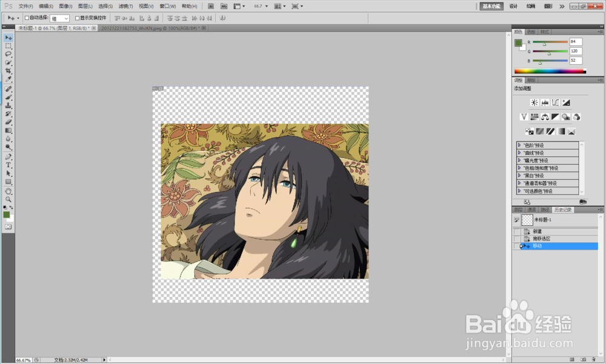Image resolution: width=606 pixels, height=364 pixels.
Task: Click the R value field showing 84
Action: click(576, 41)
